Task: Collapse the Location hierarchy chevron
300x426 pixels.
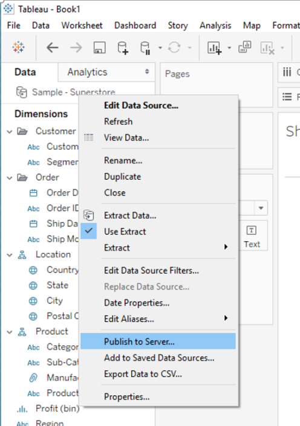Action: click(x=10, y=255)
